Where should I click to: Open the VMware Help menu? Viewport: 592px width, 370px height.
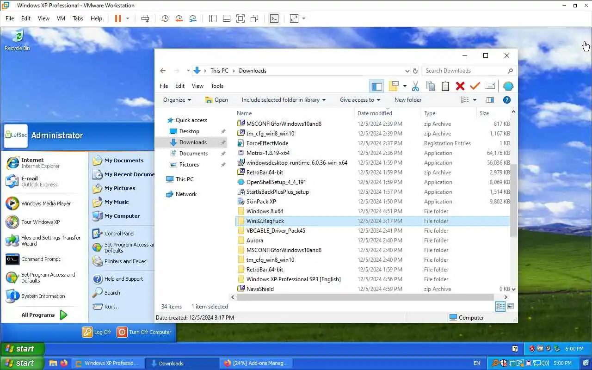tap(96, 18)
